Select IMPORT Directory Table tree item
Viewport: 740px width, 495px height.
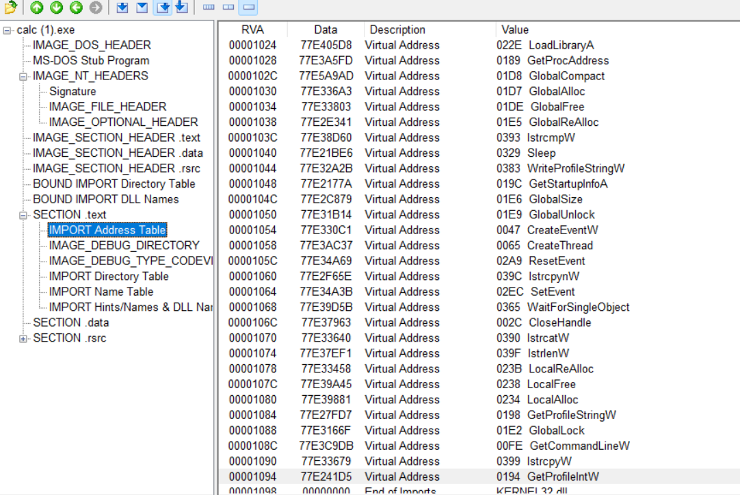tap(109, 277)
